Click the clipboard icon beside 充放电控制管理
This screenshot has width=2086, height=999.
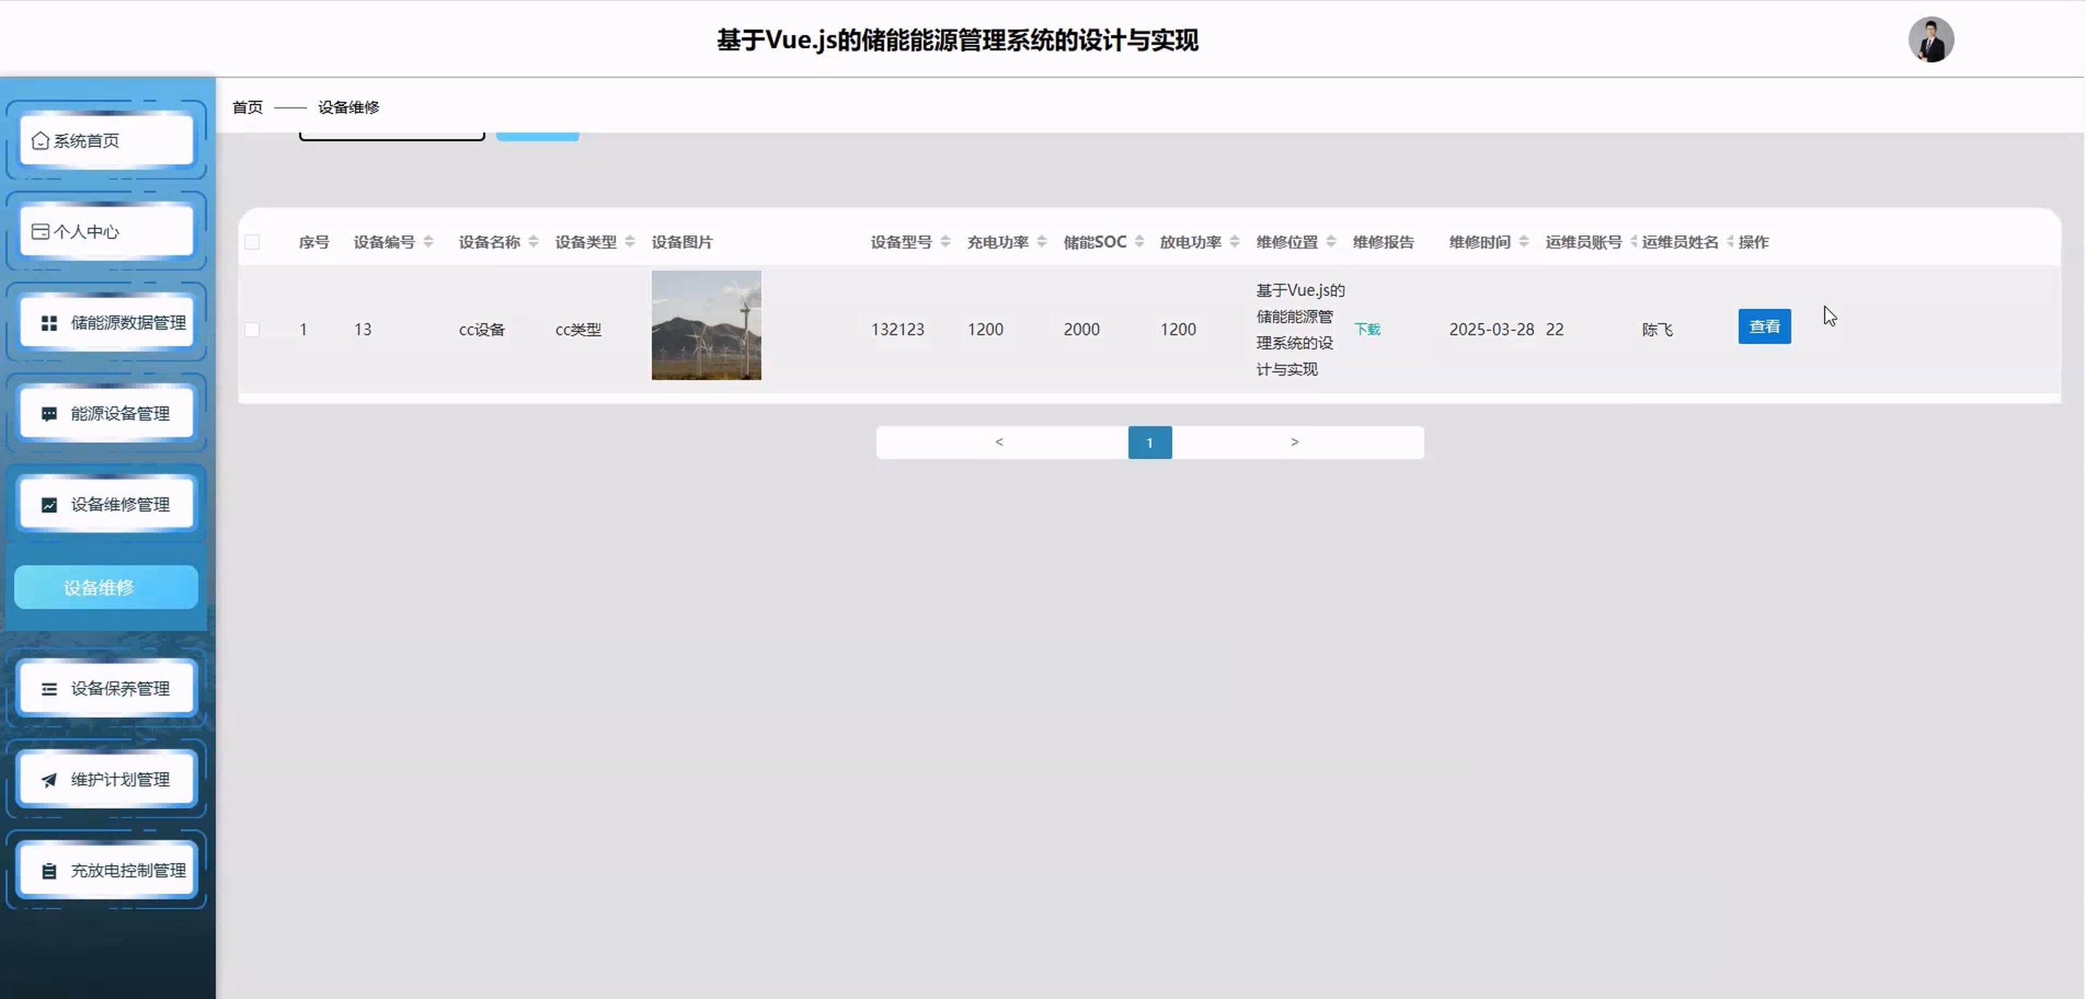49,871
